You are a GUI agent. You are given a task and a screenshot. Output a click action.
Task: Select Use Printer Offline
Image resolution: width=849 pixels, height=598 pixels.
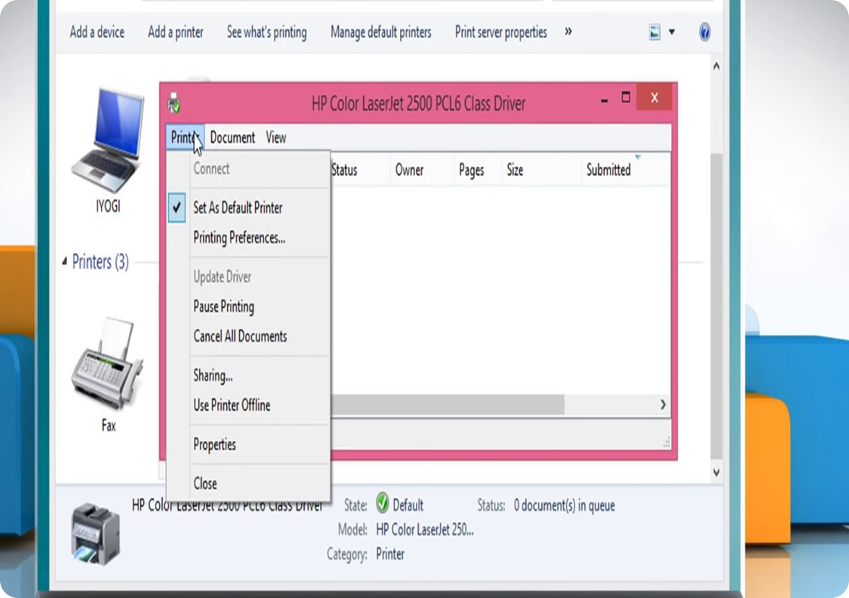click(x=232, y=405)
